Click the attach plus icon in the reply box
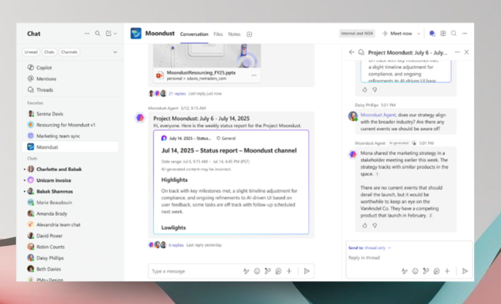 pos(447,271)
